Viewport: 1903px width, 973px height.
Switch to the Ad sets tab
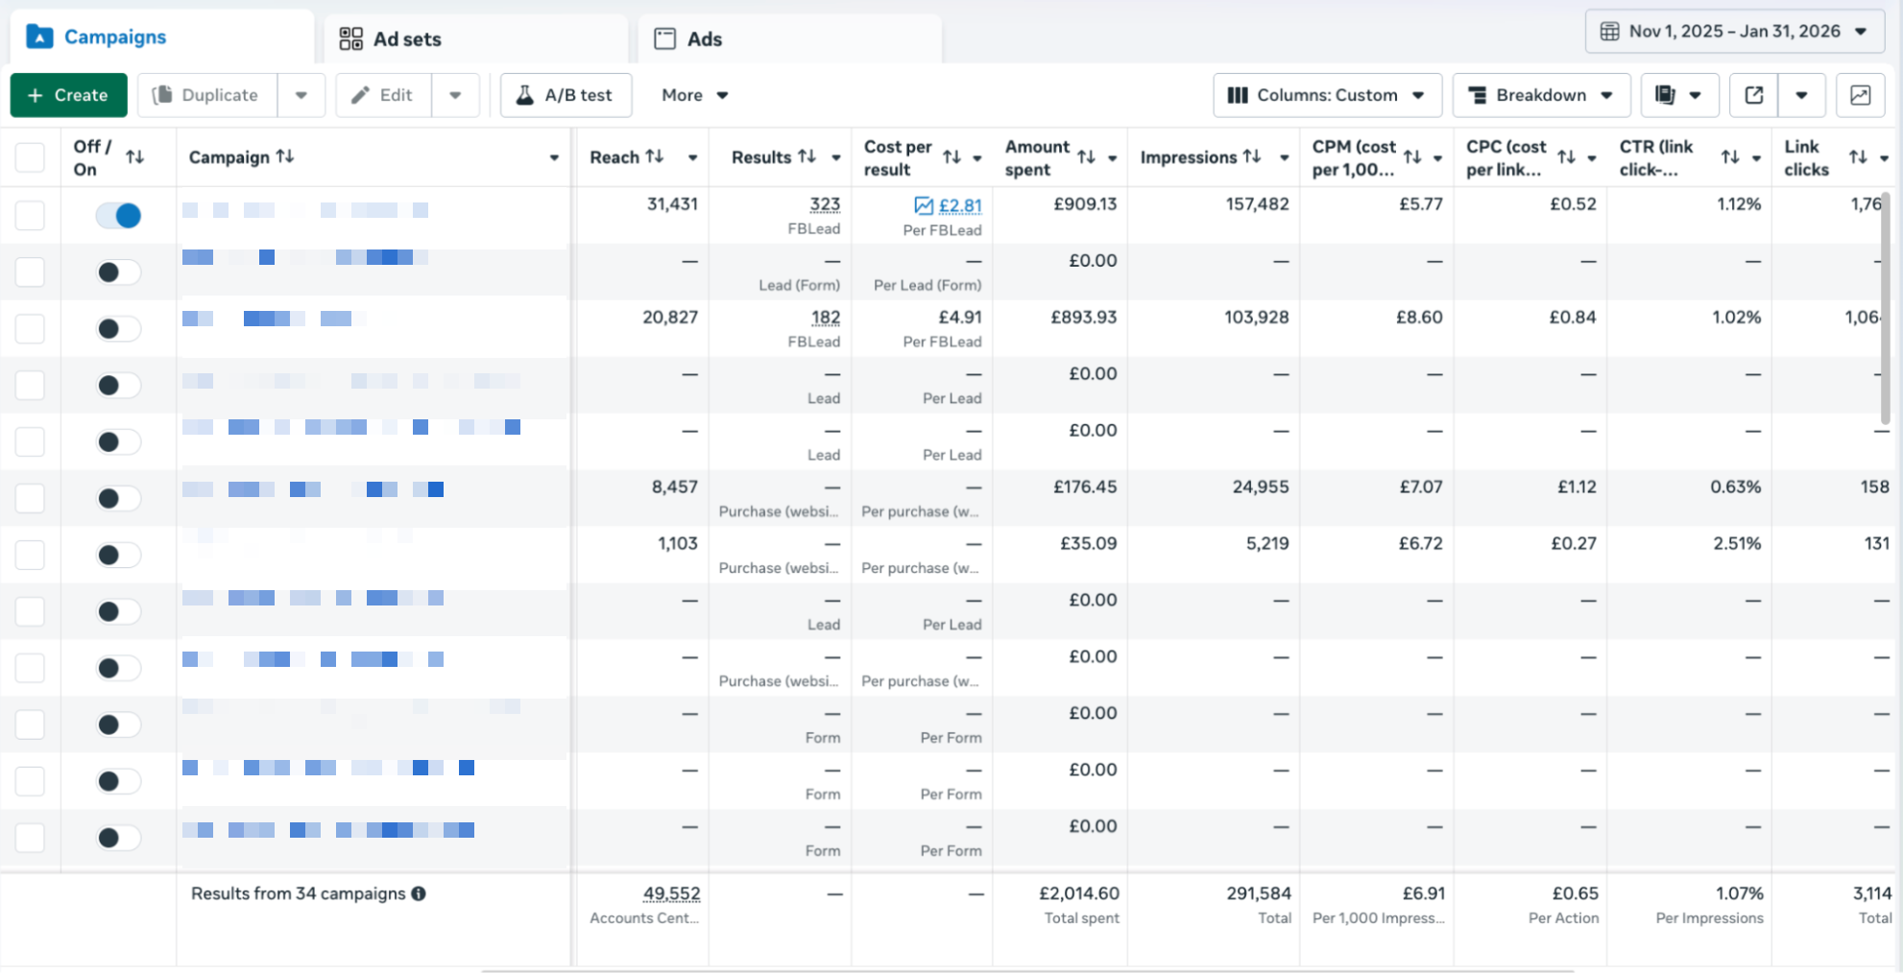tap(476, 38)
